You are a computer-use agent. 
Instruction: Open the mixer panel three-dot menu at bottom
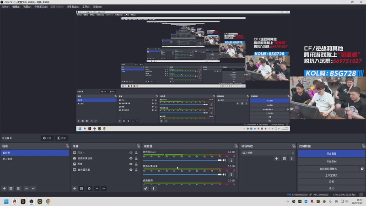pos(154,189)
